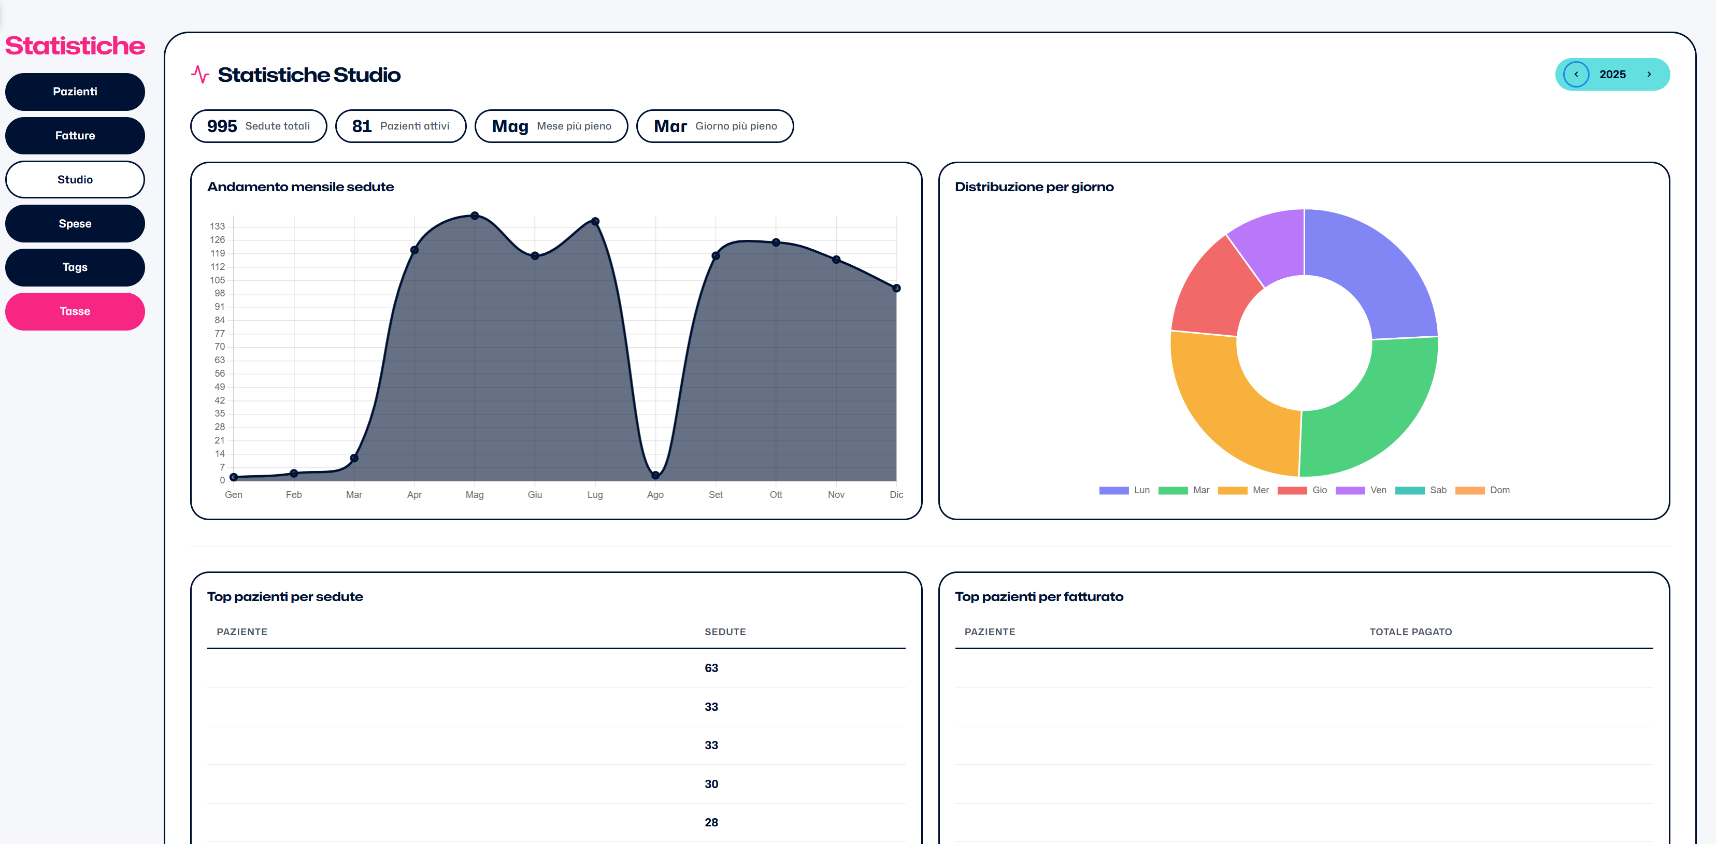Click the Gen data point on chart
This screenshot has height=844, width=1716.
(x=234, y=477)
